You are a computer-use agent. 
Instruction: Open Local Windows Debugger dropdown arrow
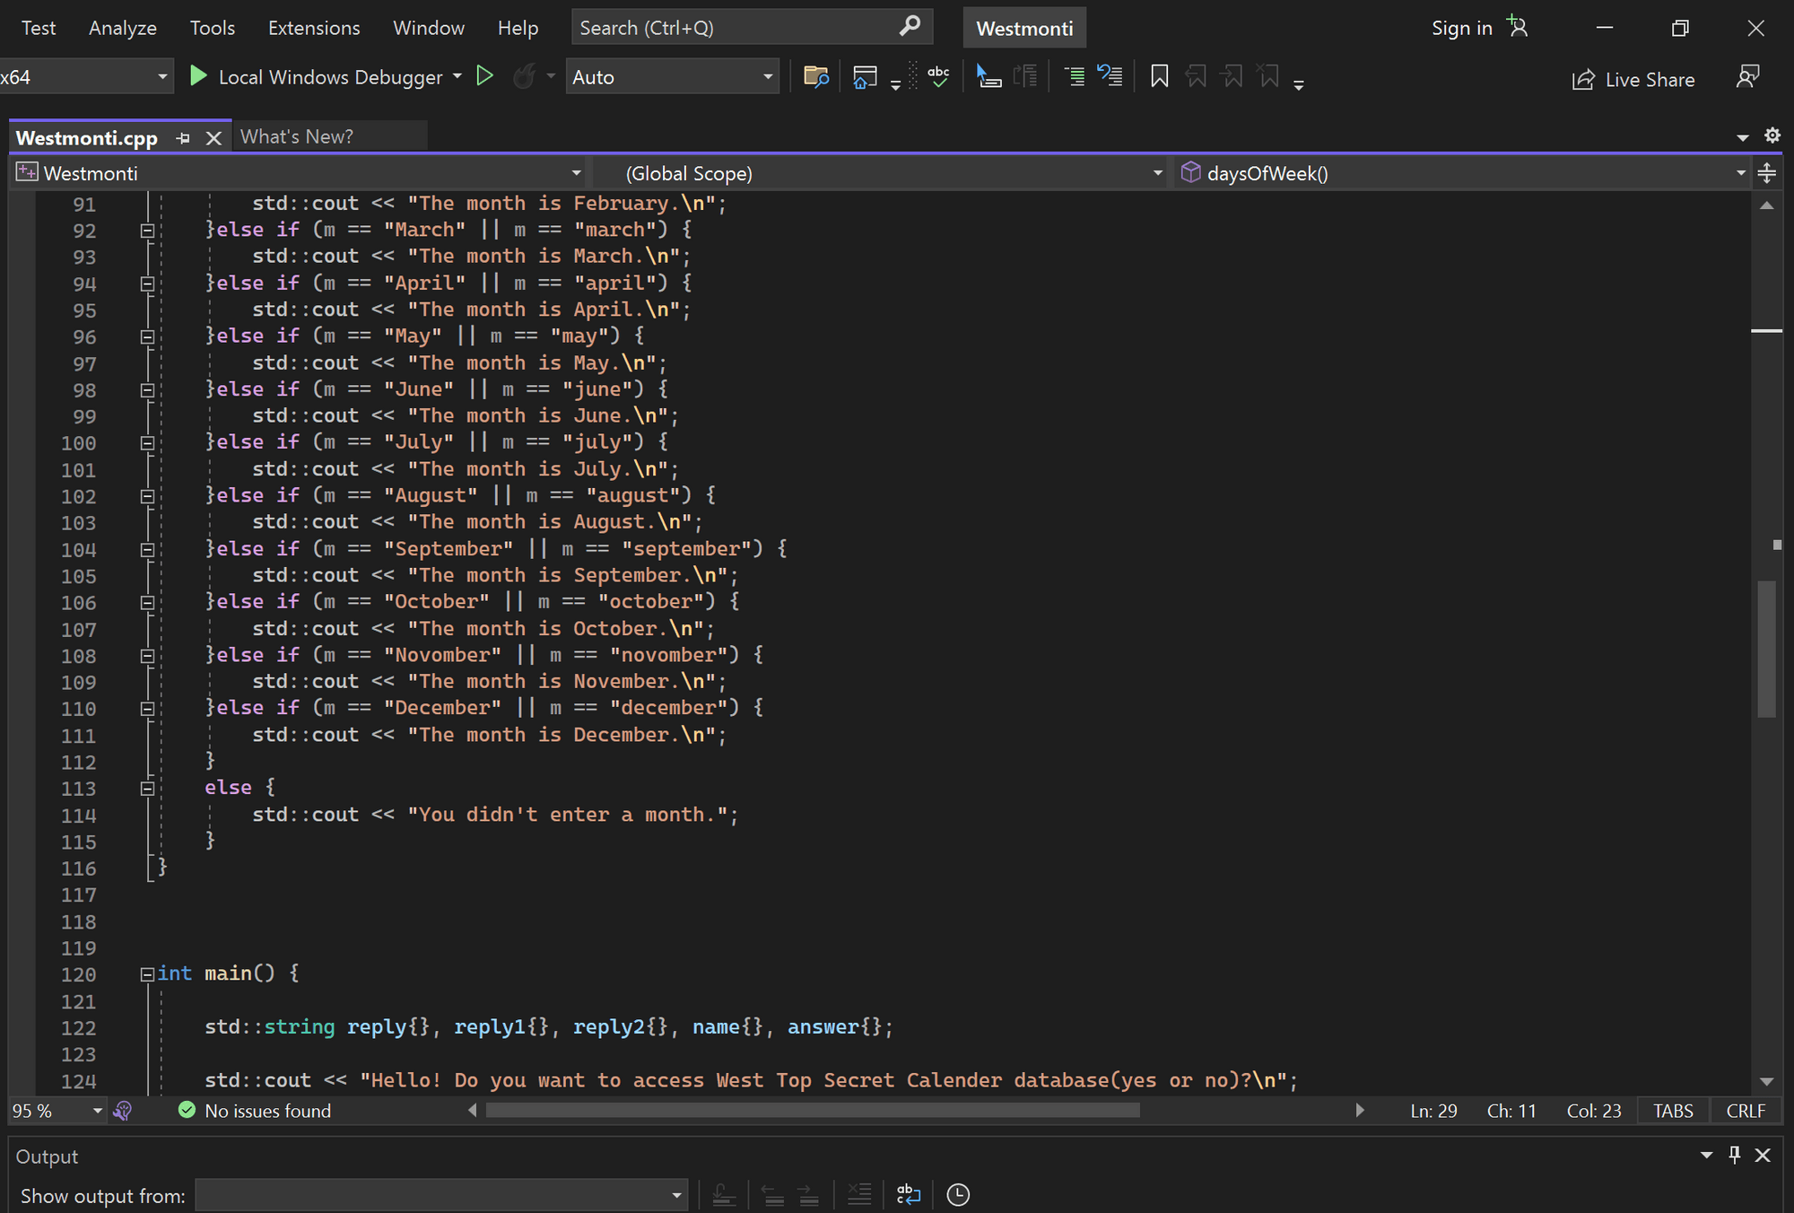[x=457, y=76]
